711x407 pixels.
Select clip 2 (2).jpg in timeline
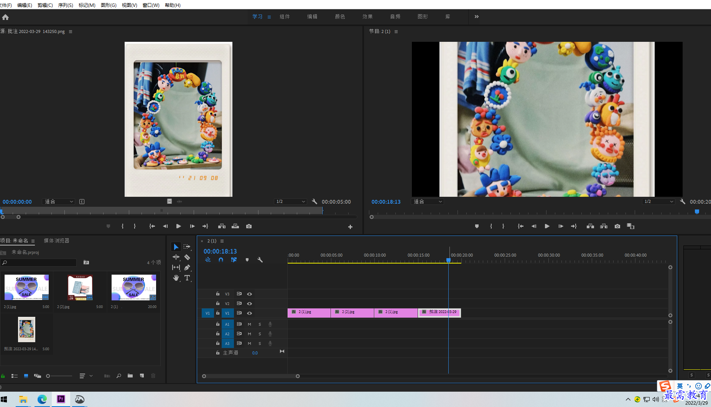click(352, 313)
